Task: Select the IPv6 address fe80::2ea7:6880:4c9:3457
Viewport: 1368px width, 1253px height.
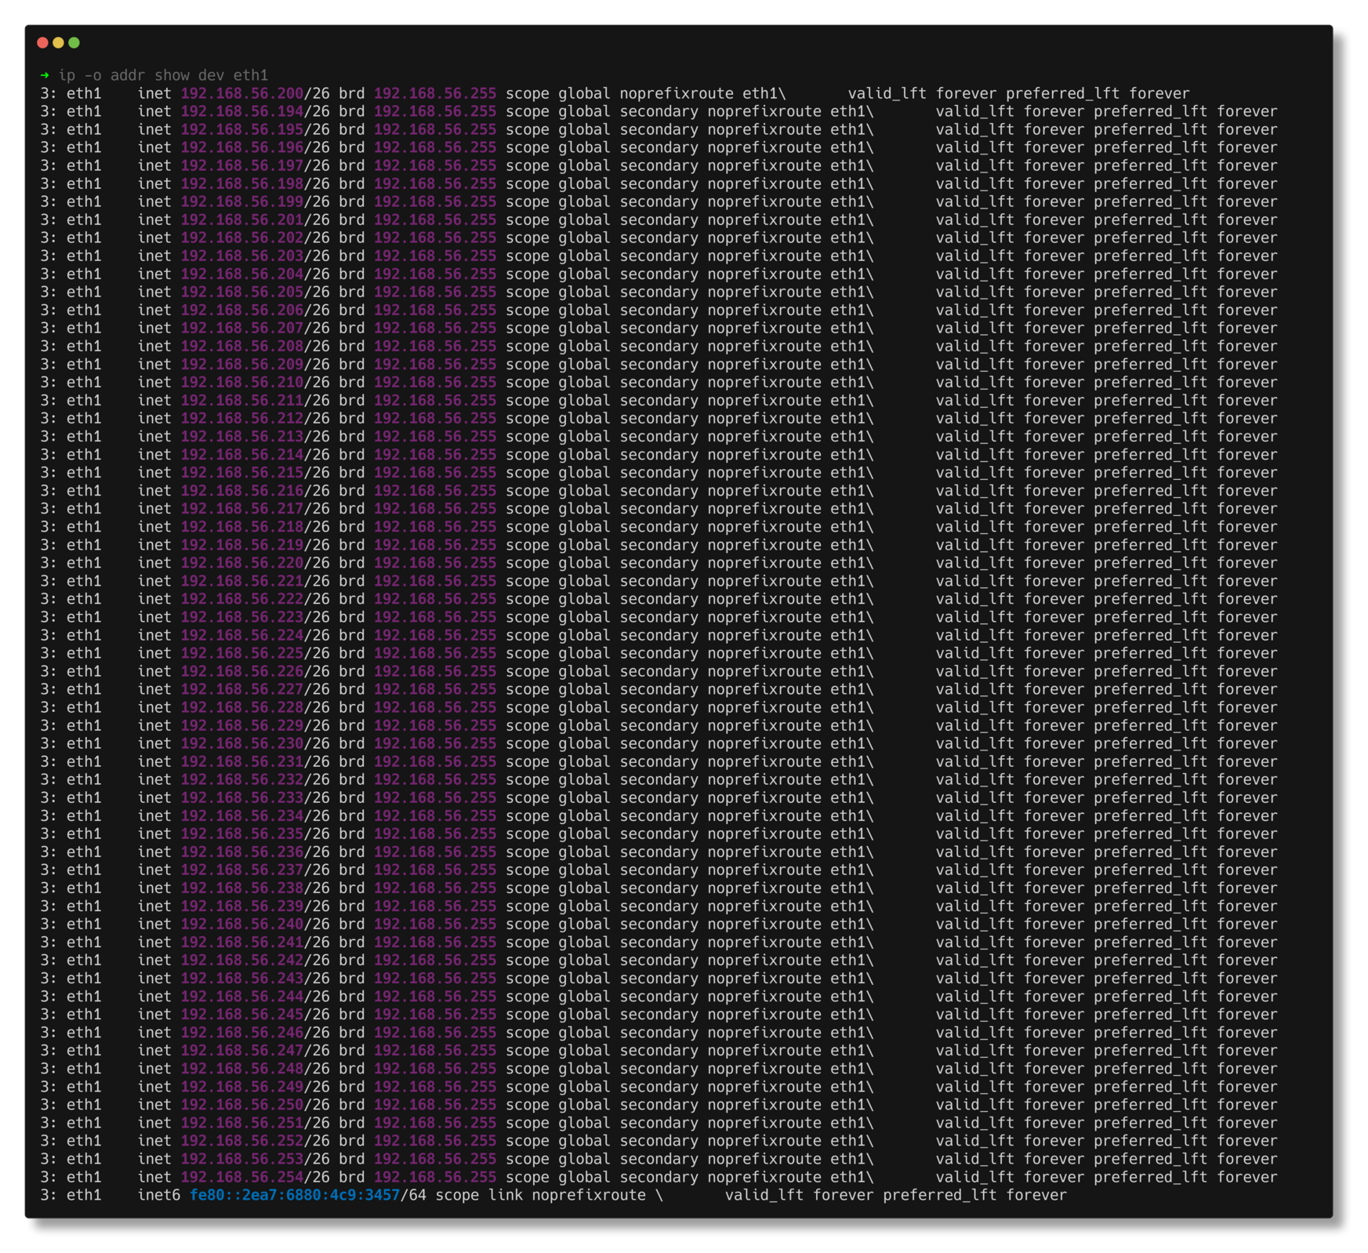Action: pyautogui.click(x=294, y=1195)
